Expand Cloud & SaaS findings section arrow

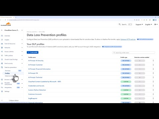pyautogui.click(x=22, y=59)
